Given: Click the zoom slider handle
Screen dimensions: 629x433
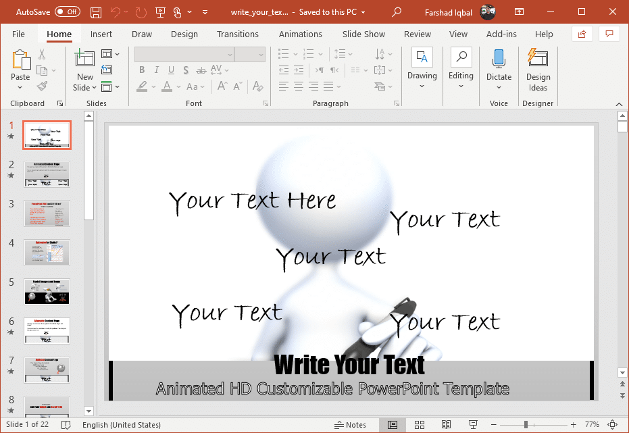Looking at the screenshot, I should [x=526, y=425].
